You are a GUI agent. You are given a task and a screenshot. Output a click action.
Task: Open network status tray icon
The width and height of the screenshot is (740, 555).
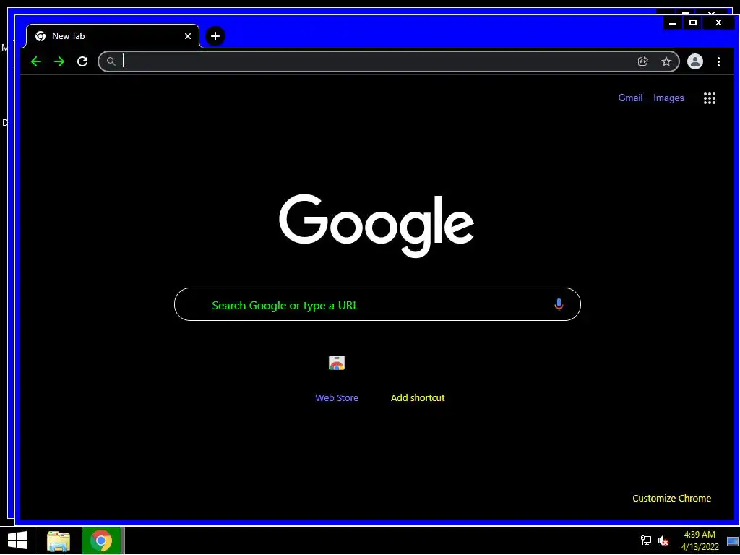click(x=645, y=541)
